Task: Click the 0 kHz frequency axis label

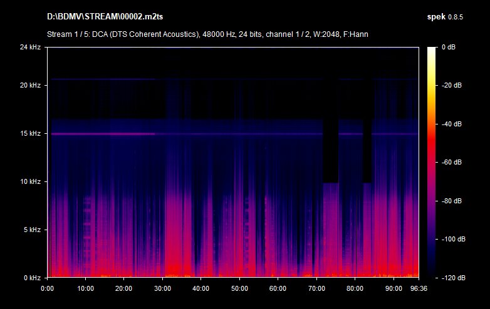Action: [31, 278]
